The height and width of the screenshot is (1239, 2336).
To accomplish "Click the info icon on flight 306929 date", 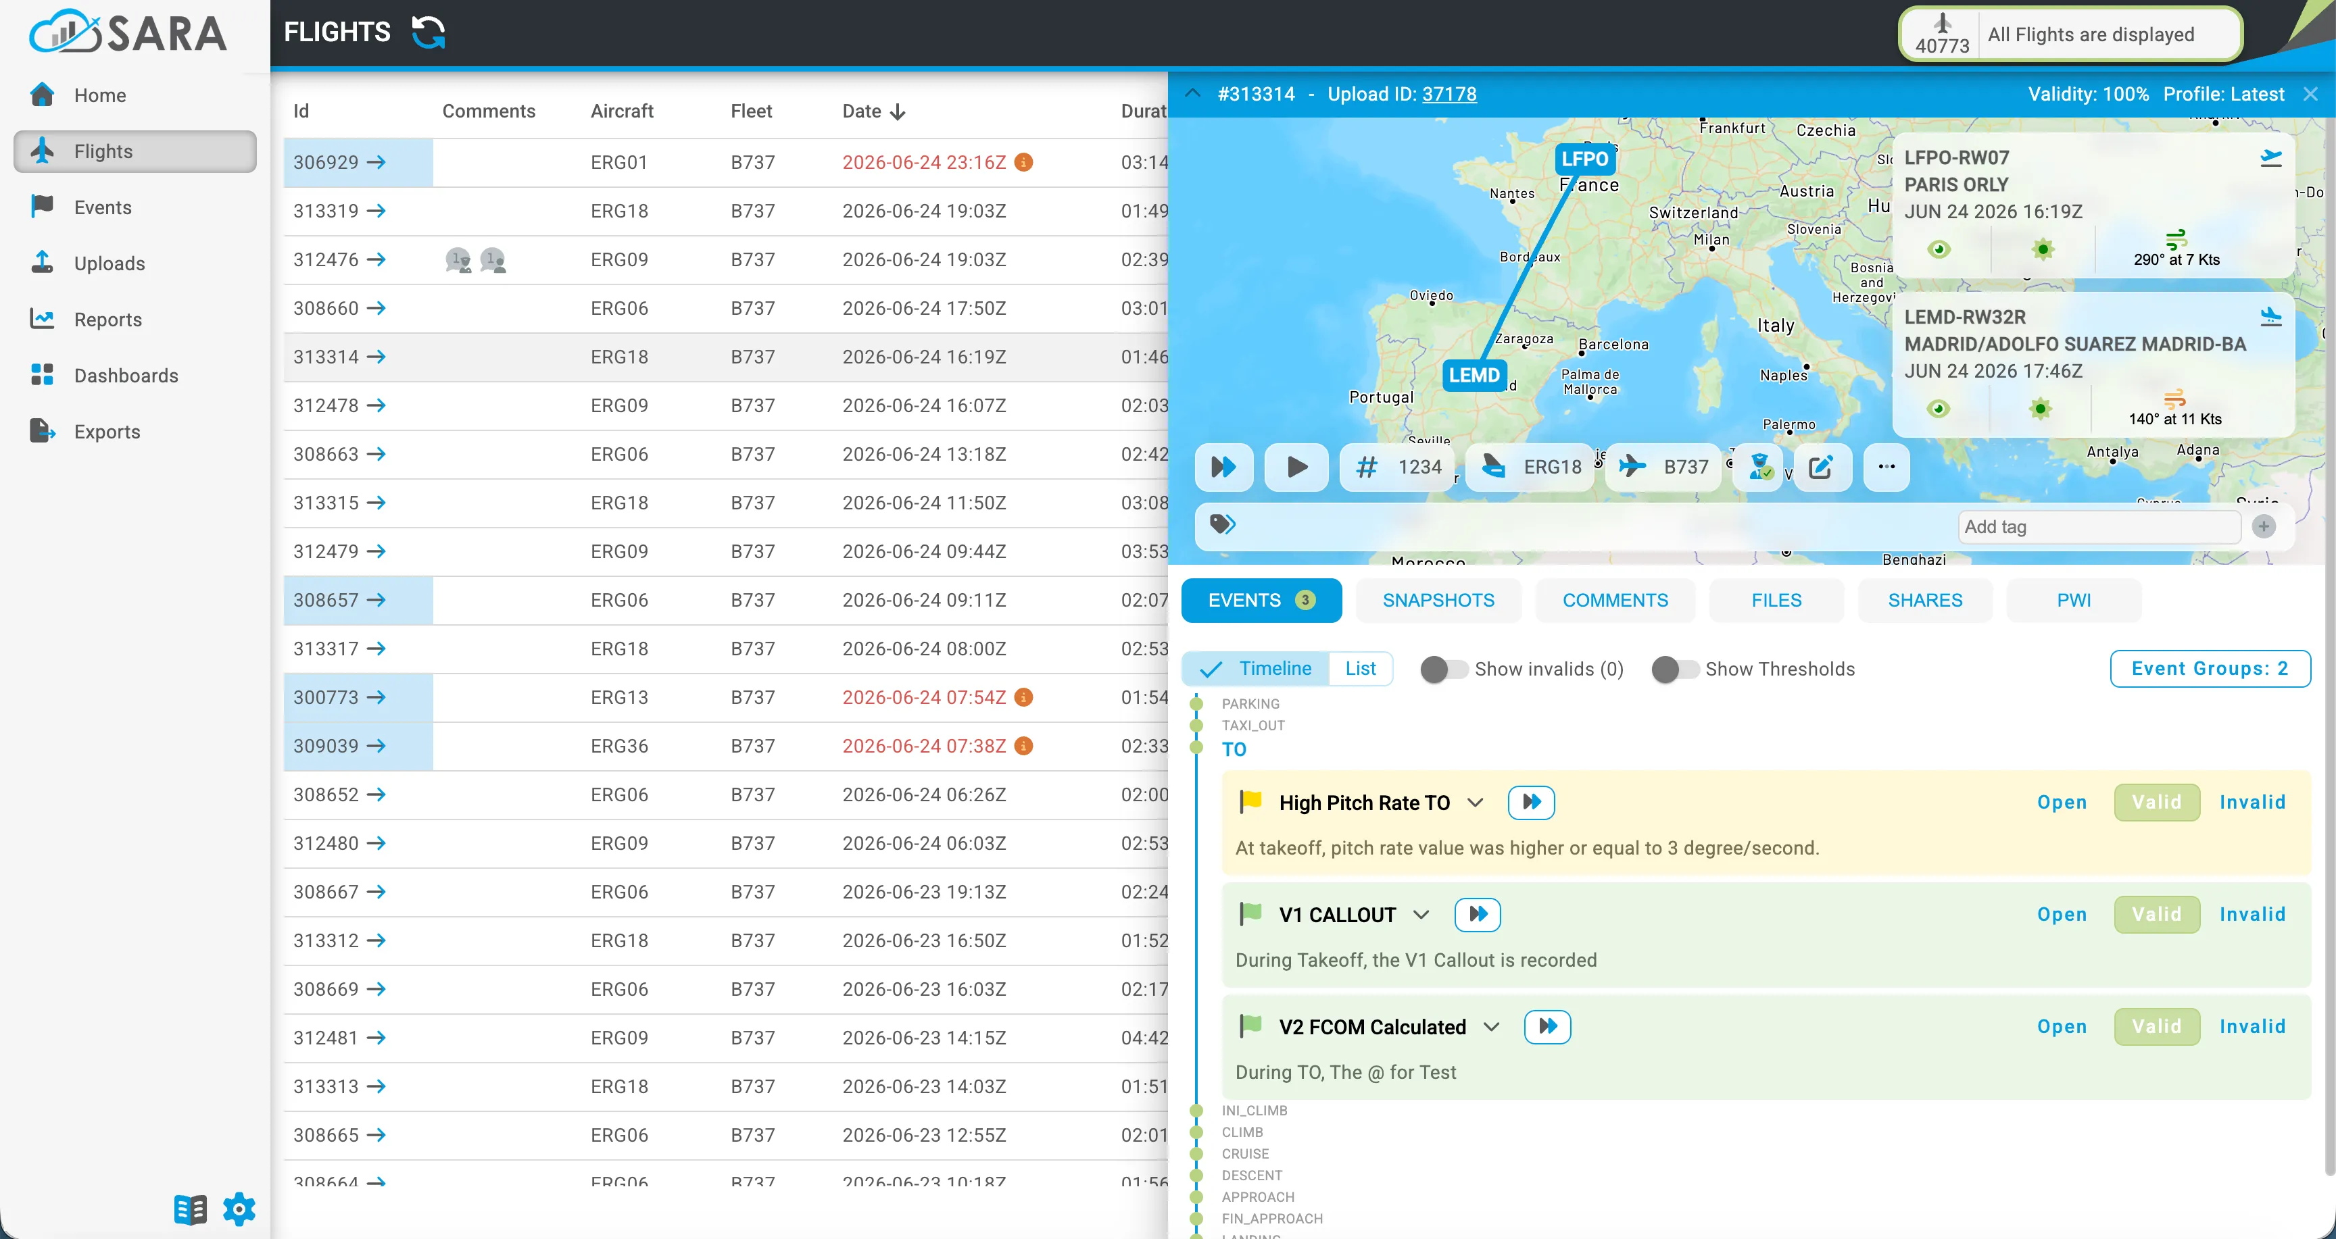I will point(1024,162).
